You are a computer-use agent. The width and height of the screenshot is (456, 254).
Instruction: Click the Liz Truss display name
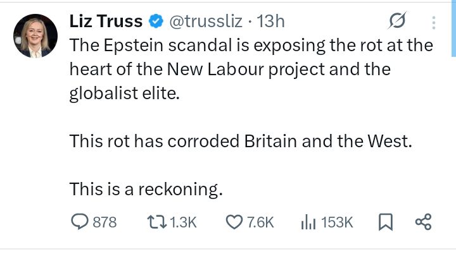point(105,21)
